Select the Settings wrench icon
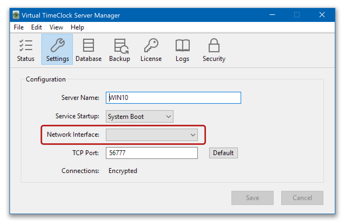 (x=57, y=49)
